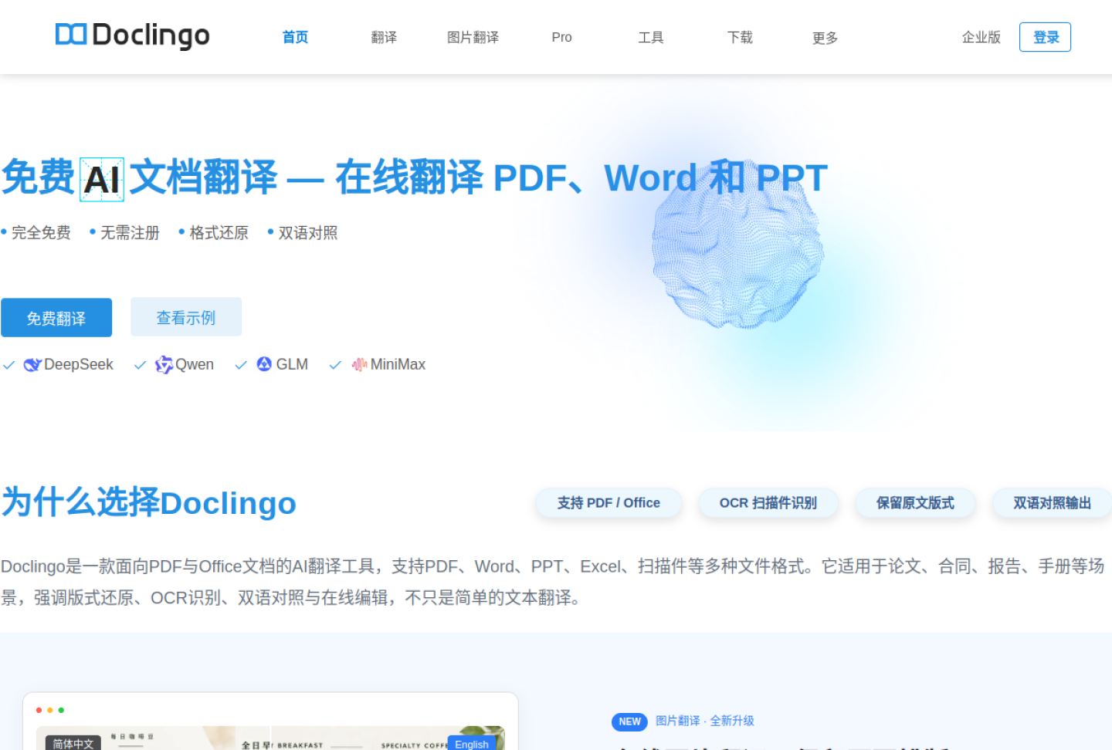Go to 图片翻译 in the navigation
Screen dimensions: 1112x750
[473, 37]
